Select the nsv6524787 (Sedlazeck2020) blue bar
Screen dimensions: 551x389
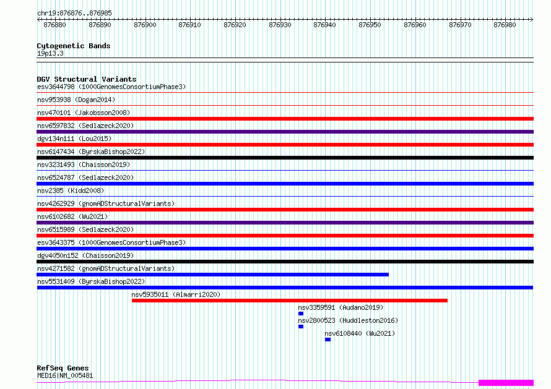pos(285,184)
